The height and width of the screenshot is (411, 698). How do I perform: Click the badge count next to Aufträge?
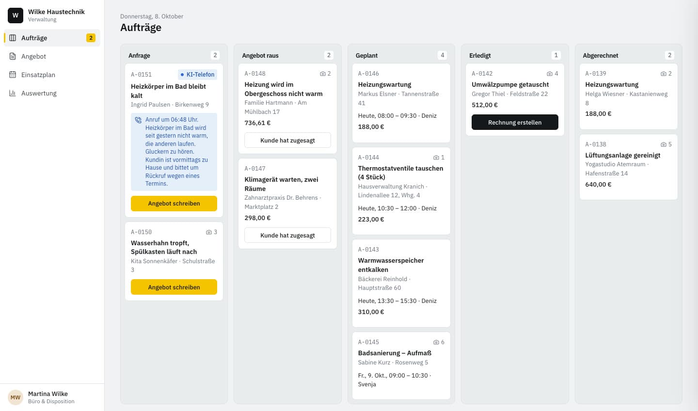[x=91, y=38]
